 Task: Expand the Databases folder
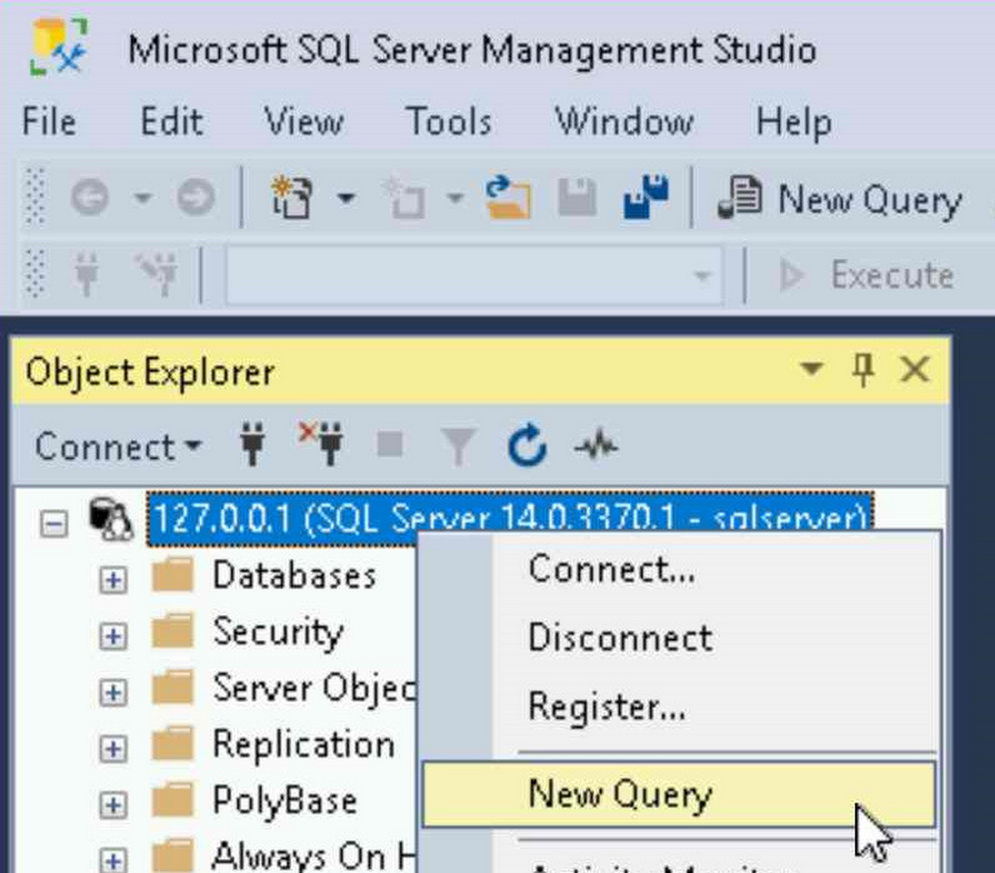click(113, 579)
